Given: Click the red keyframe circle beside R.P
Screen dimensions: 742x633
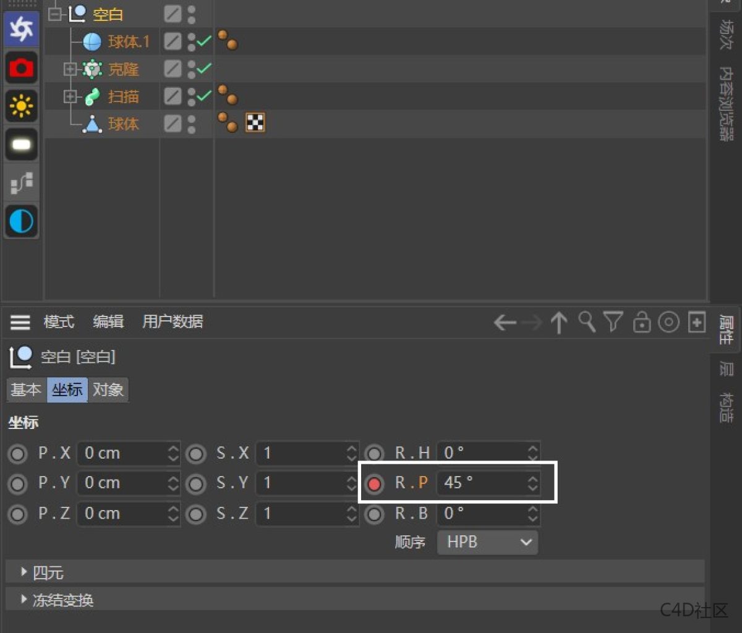Looking at the screenshot, I should 375,483.
